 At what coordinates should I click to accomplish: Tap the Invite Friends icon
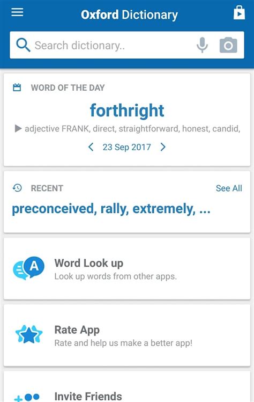coord(27,397)
